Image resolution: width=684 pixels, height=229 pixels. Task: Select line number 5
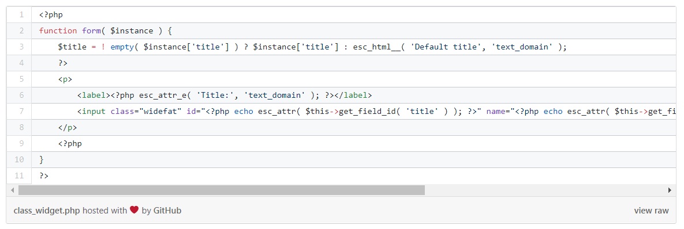click(x=20, y=79)
